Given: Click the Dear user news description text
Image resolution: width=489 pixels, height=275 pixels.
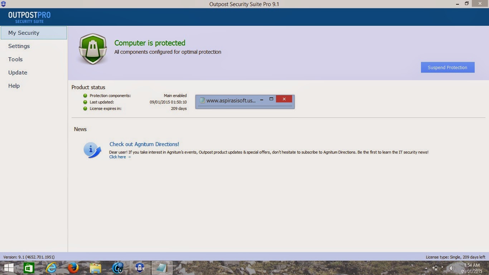Looking at the screenshot, I should click(x=269, y=152).
